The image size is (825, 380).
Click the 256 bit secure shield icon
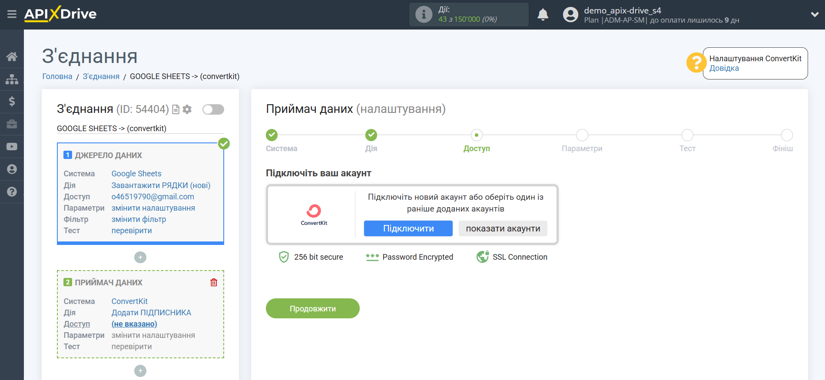pos(284,257)
